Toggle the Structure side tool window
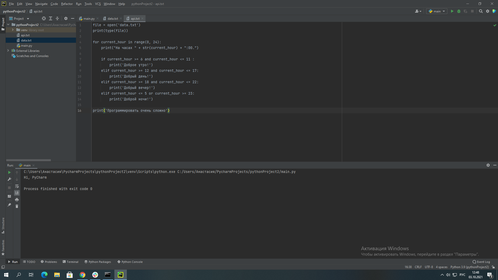Viewport: 498px width, 280px height. click(x=3, y=225)
